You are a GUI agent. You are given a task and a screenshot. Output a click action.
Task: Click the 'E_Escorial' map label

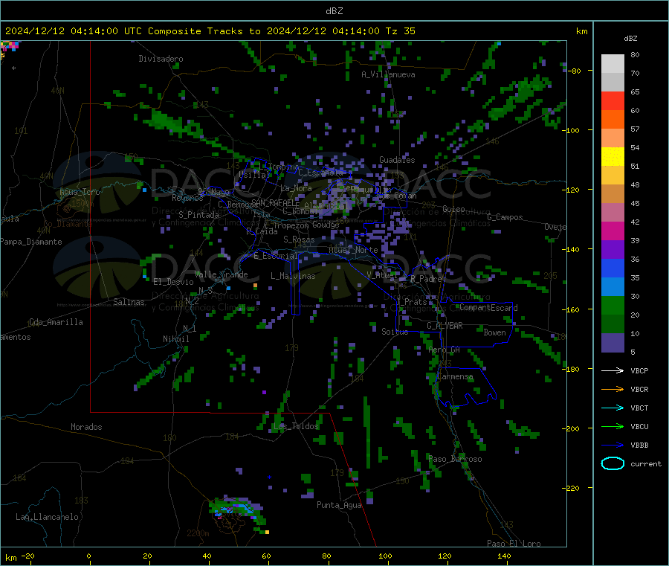point(276,256)
